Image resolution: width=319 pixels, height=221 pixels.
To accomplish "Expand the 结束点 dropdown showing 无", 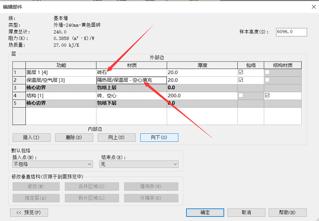I will [139, 164].
